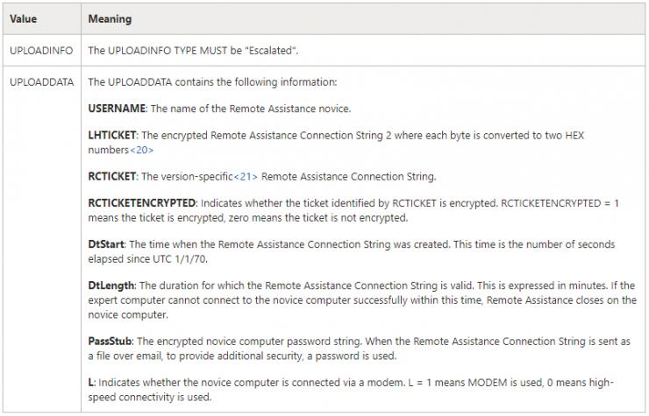Click the bold DtLength term

click(x=110, y=286)
